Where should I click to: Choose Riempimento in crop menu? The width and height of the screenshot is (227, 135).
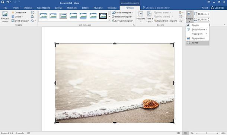pyautogui.click(x=198, y=38)
